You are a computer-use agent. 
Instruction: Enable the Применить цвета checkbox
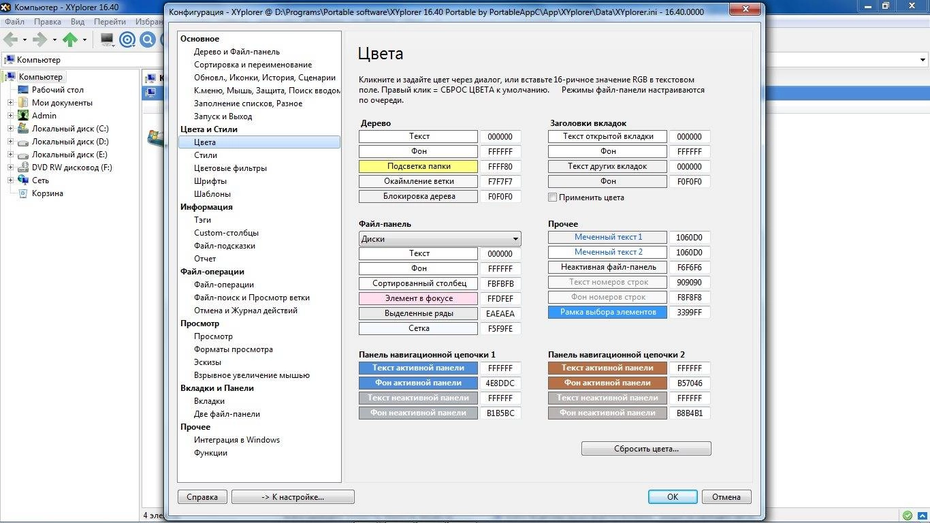coord(552,197)
